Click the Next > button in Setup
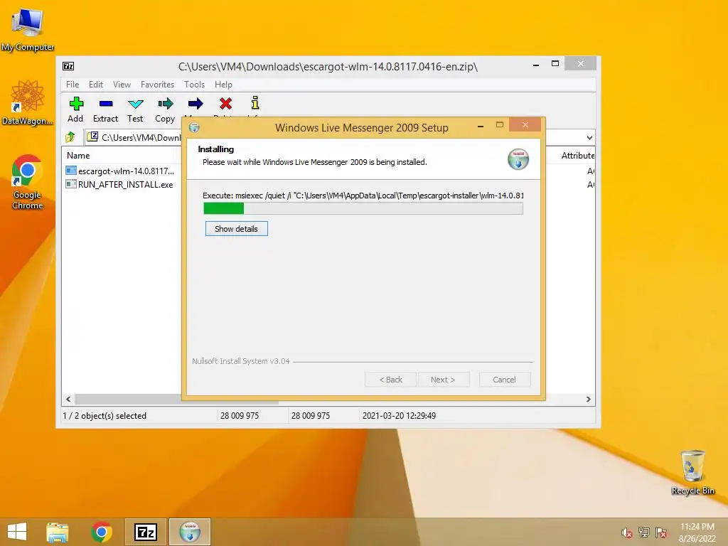The height and width of the screenshot is (546, 728). 443,380
